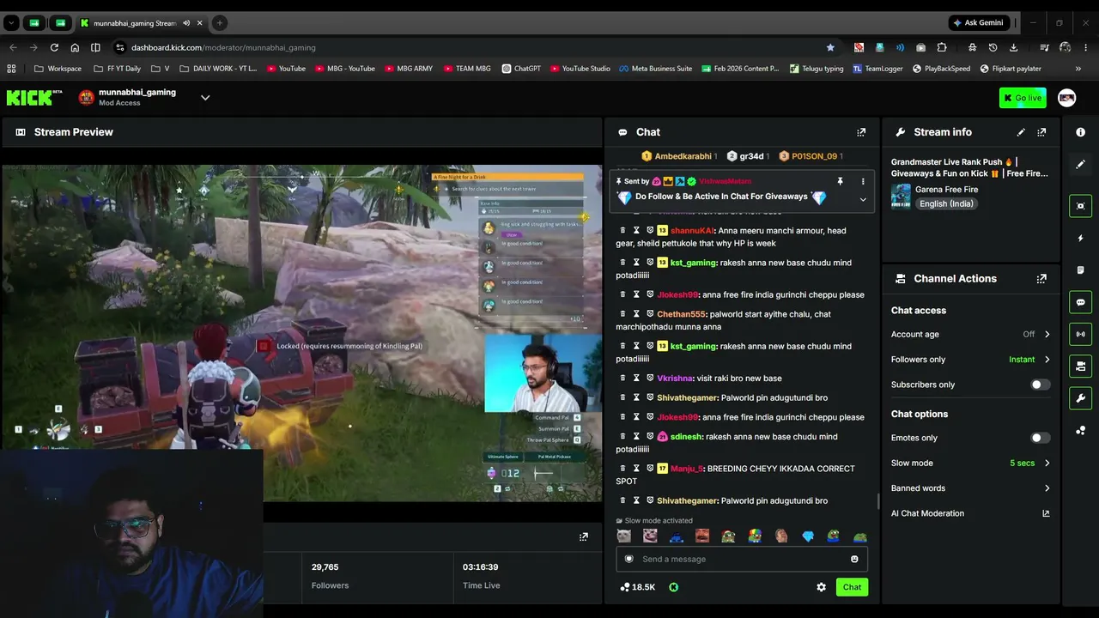Open the Chrome three-dot menu
The image size is (1099, 618).
point(1086,47)
